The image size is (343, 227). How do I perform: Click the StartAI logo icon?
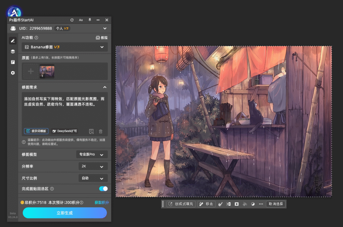(14, 12)
